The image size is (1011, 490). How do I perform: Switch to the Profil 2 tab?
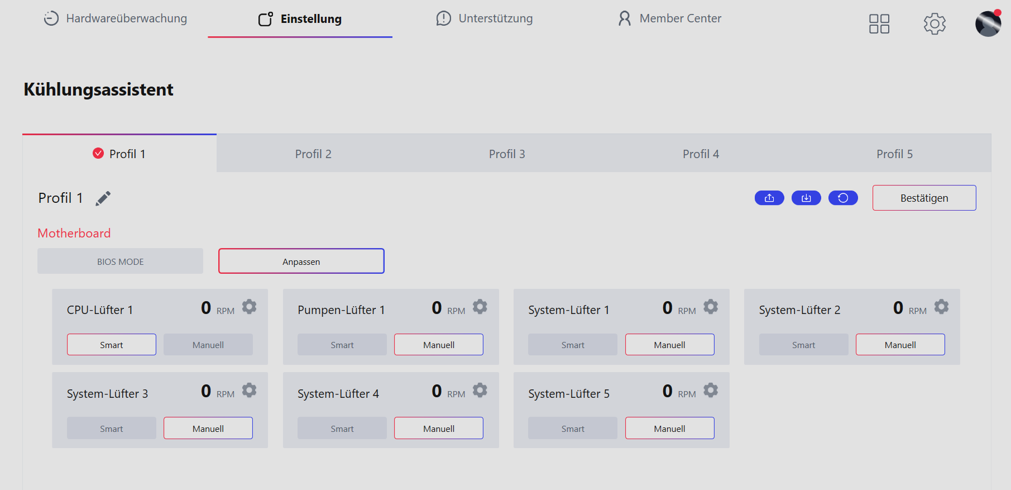[x=313, y=154]
